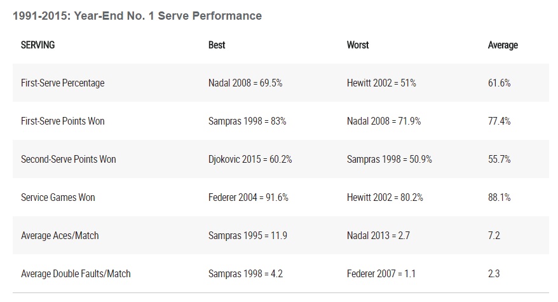This screenshot has height=302, width=558.
Task: Click the Average Double Faults/Match row label
Action: coord(76,274)
